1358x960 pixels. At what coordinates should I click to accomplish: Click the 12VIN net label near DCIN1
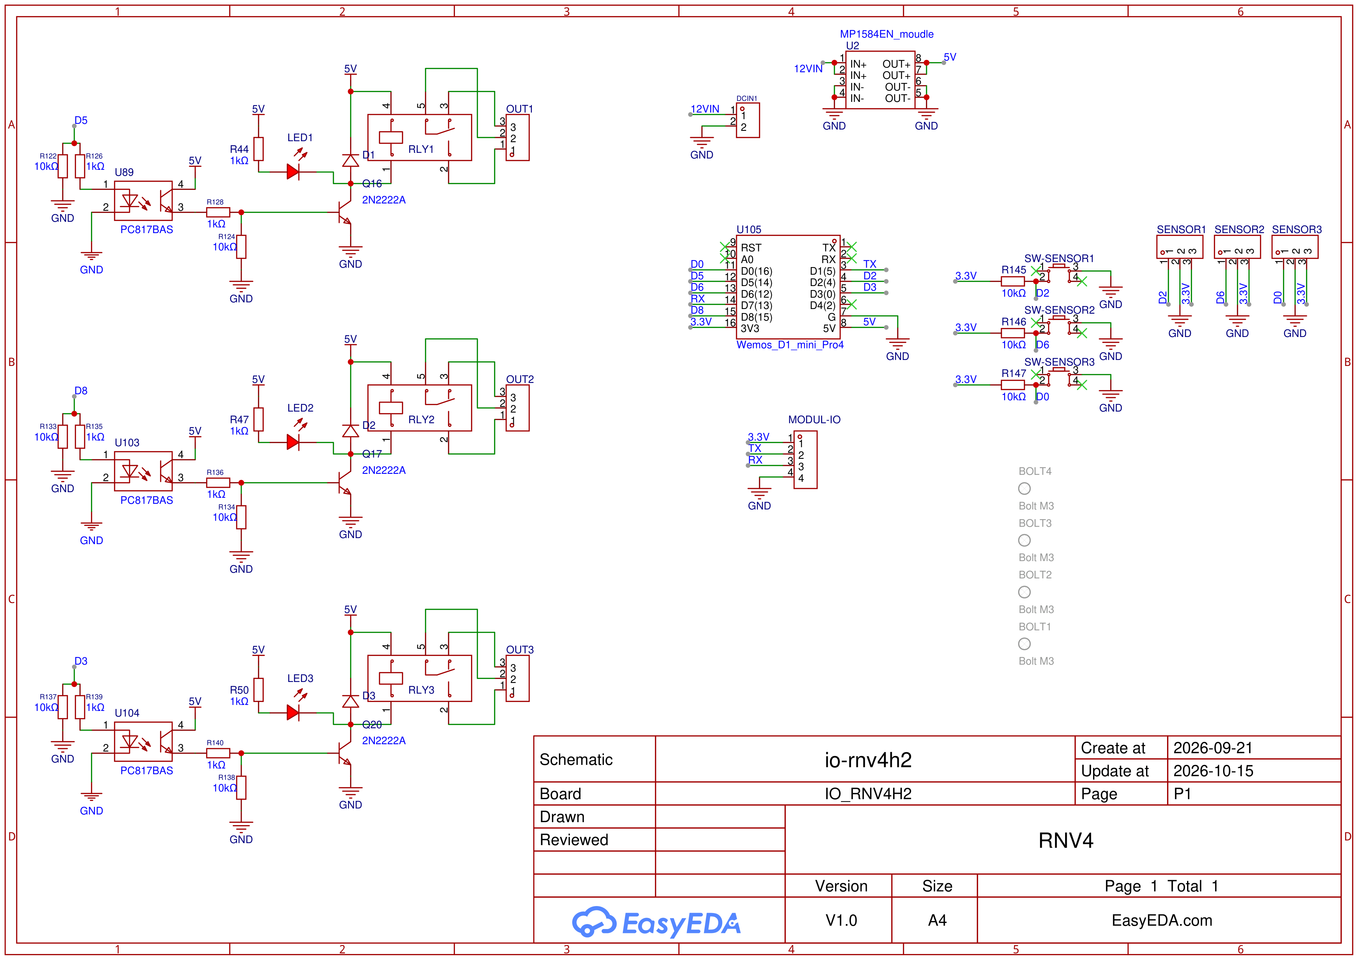(x=705, y=109)
